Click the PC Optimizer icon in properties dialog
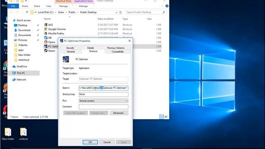This screenshot has width=265, height=149. point(66,59)
